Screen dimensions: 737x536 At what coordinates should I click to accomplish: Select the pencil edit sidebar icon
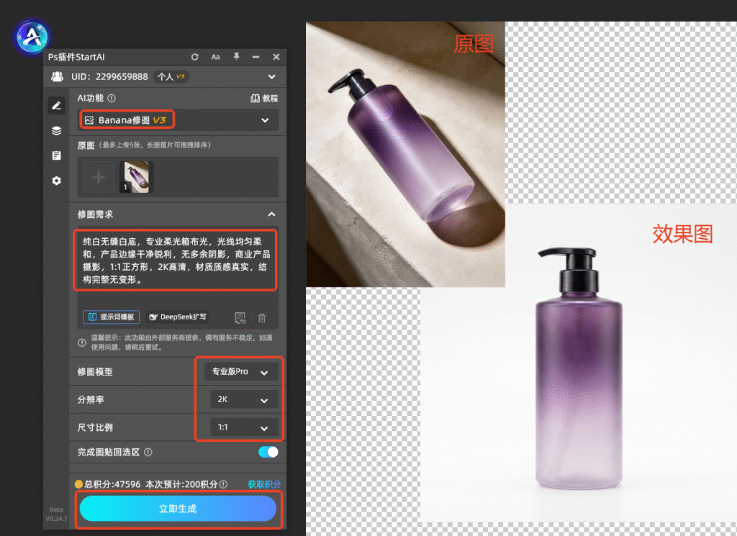click(56, 105)
